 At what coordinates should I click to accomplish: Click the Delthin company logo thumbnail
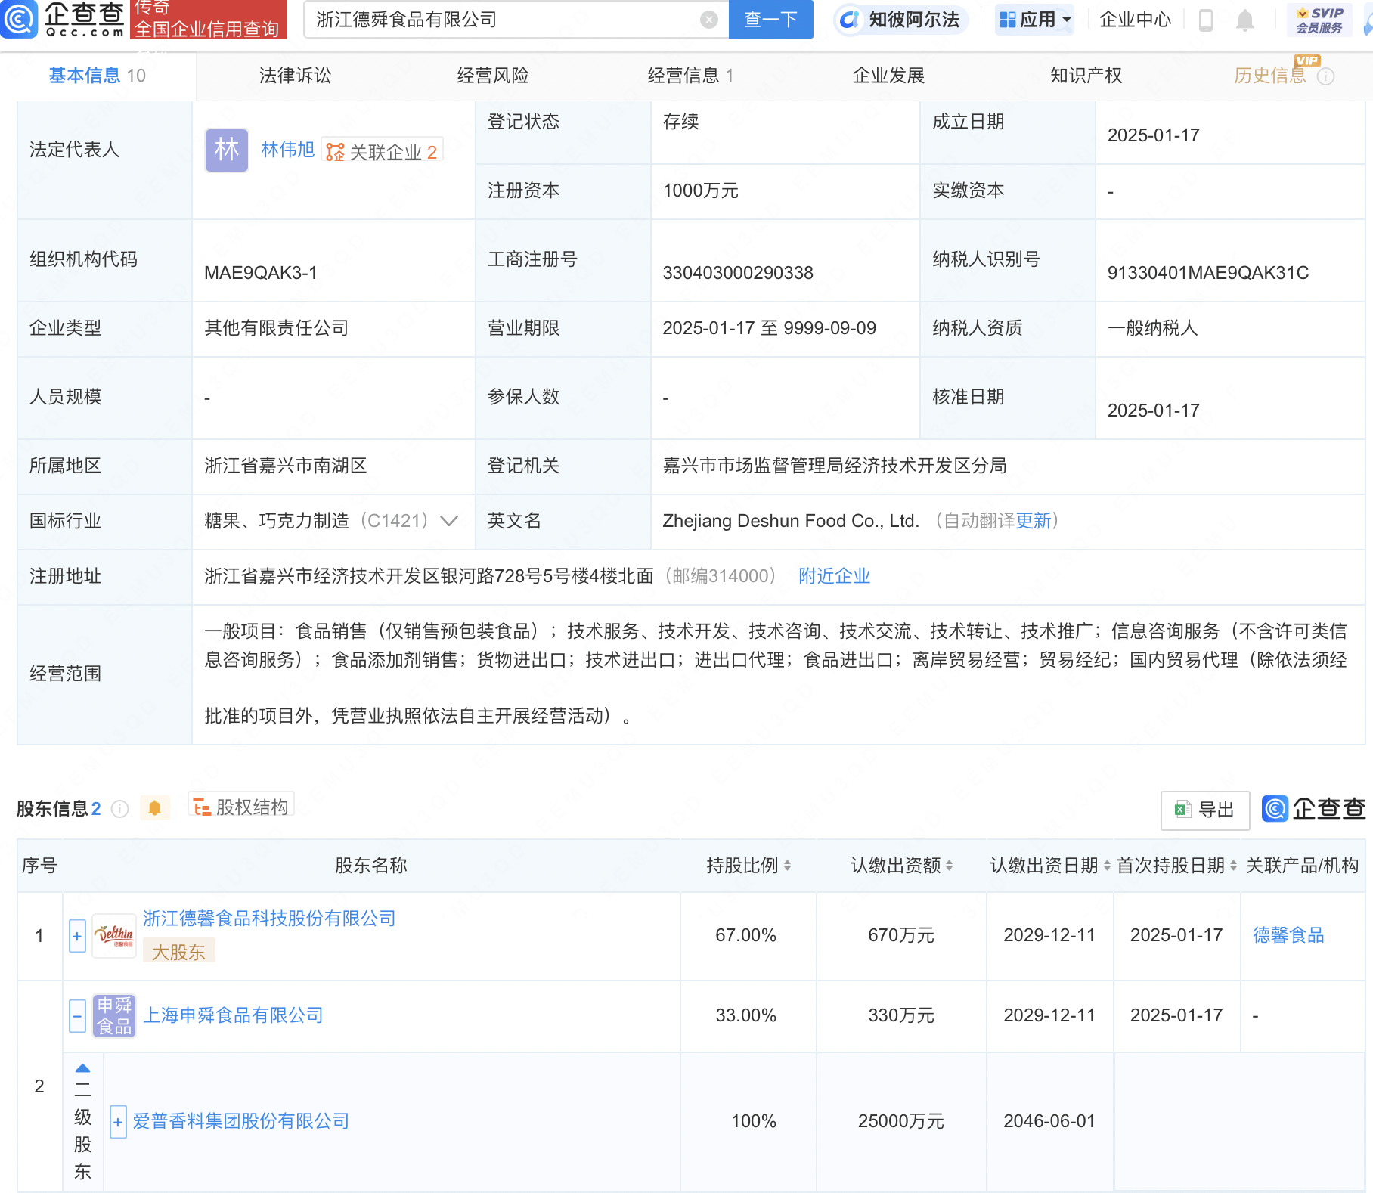pos(114,936)
